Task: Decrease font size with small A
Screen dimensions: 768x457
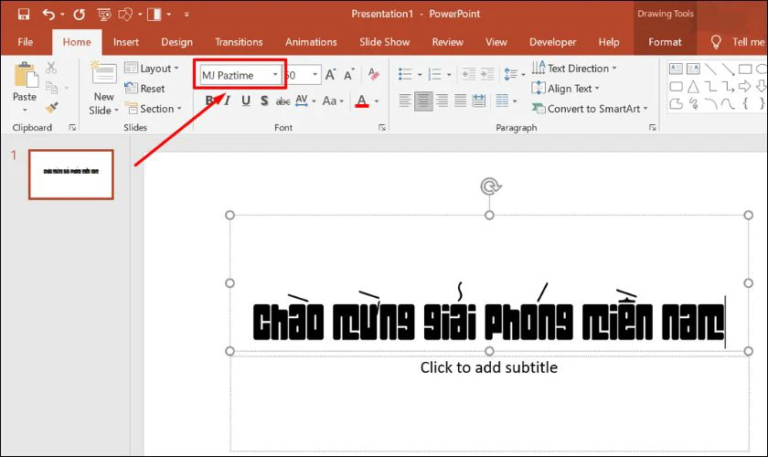Action: pyautogui.click(x=348, y=74)
